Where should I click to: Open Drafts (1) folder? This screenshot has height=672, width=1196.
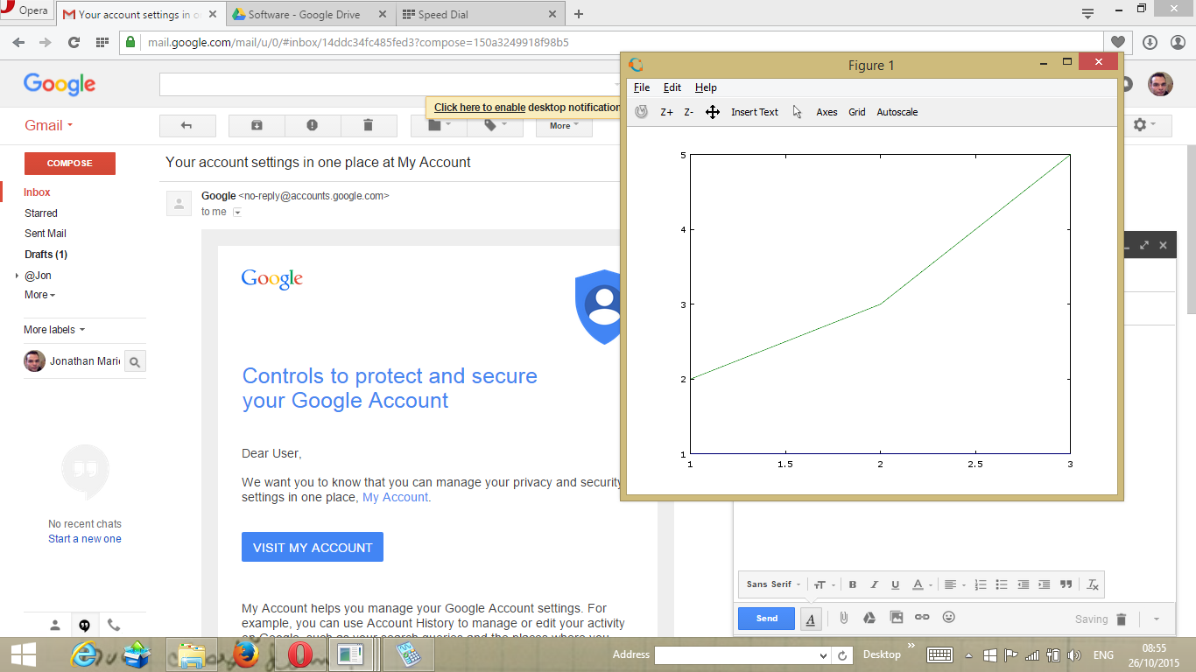(x=46, y=255)
